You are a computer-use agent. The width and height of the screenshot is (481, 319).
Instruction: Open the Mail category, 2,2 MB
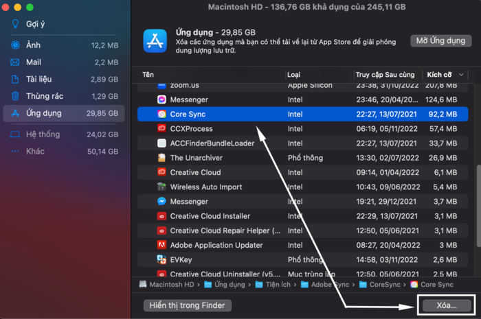click(x=64, y=62)
